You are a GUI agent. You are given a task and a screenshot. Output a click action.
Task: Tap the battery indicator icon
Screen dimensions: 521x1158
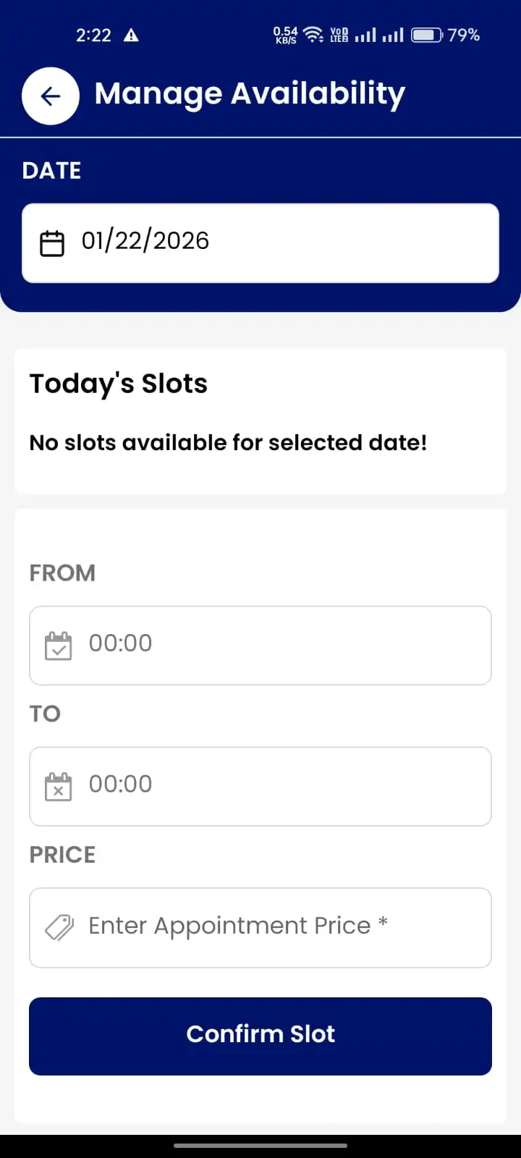pos(426,35)
